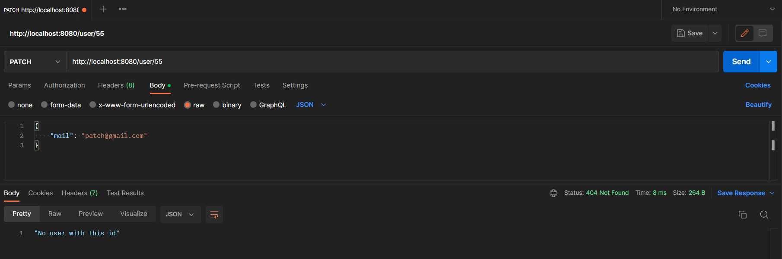This screenshot has height=259, width=782.
Task: Select the form-data radio button
Action: pyautogui.click(x=44, y=105)
